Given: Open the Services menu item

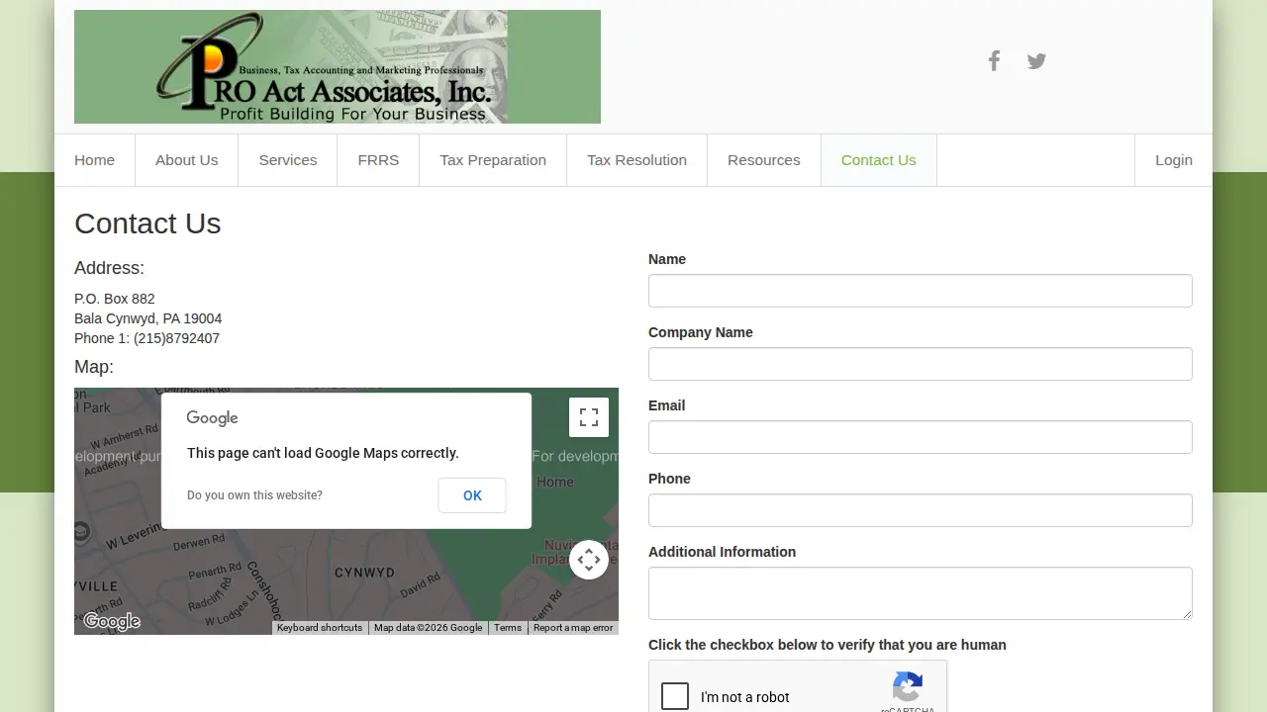Looking at the screenshot, I should coord(288,160).
